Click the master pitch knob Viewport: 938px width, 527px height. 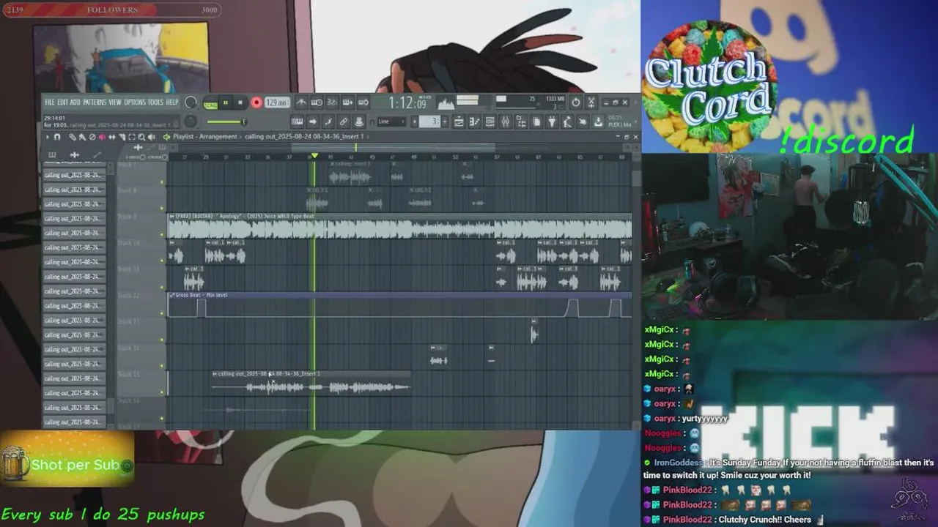coord(191,121)
